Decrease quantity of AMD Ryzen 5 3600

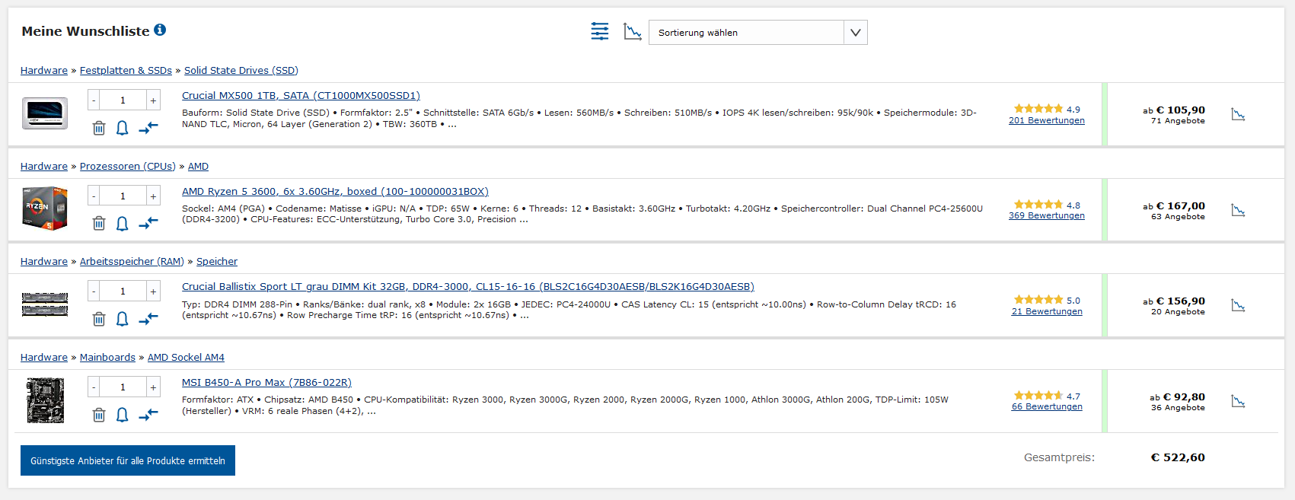94,196
